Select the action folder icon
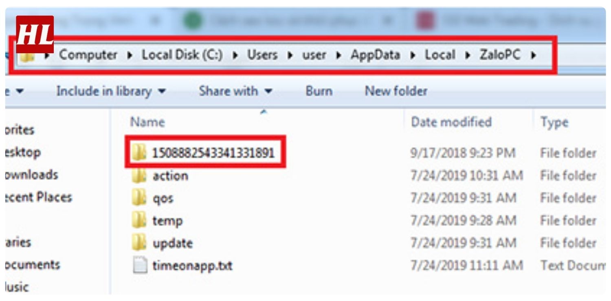The width and height of the screenshot is (611, 301). pos(139,176)
